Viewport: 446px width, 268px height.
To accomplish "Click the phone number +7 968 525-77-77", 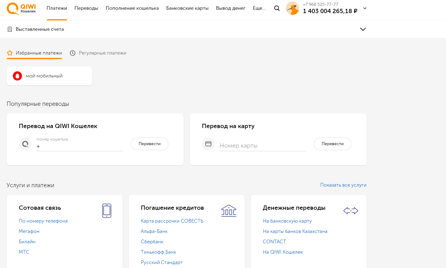I will 321,4.
